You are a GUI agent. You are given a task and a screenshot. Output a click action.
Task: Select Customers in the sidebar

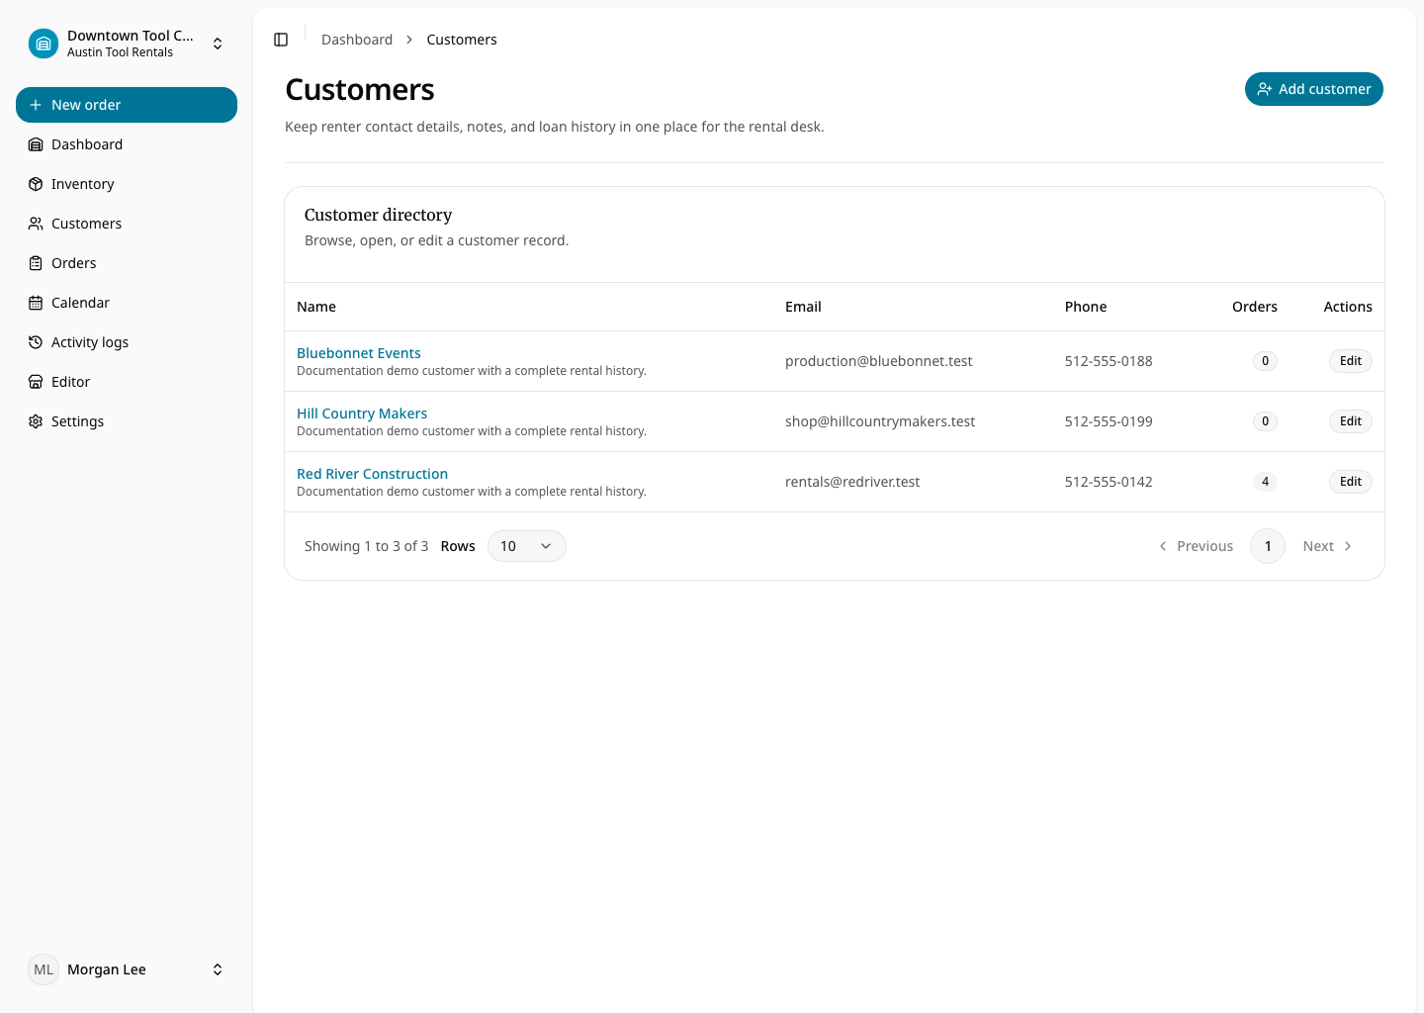[x=127, y=224]
